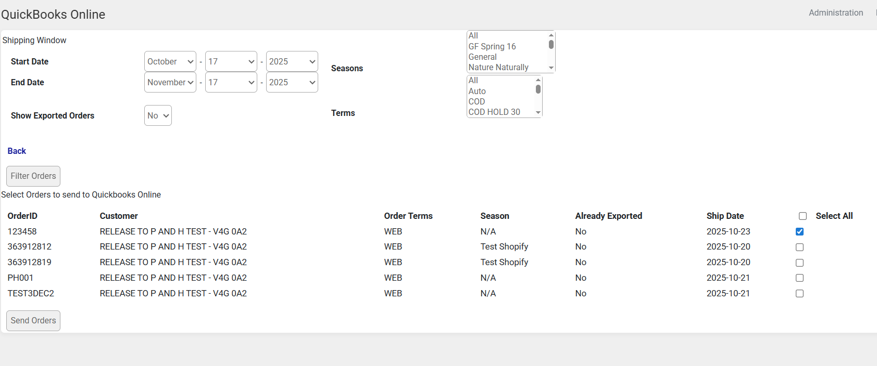Viewport: 877px width, 366px height.
Task: Select GF Spring 16 in Seasons list
Action: (492, 46)
